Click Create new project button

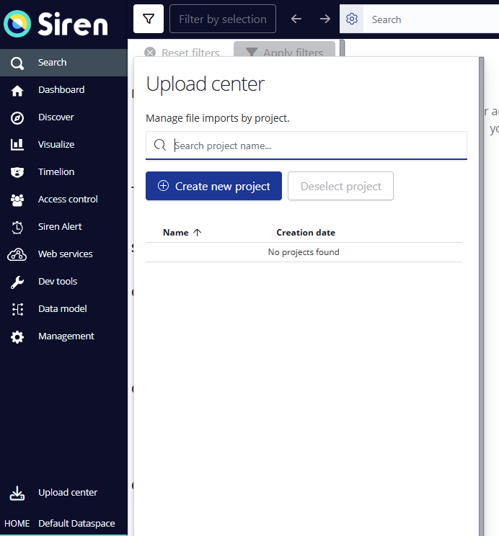(213, 186)
